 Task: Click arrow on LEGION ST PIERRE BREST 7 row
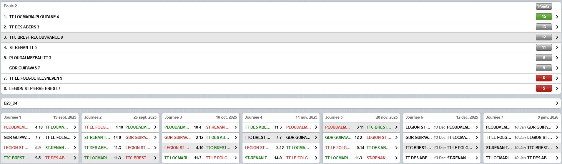pos(557,88)
